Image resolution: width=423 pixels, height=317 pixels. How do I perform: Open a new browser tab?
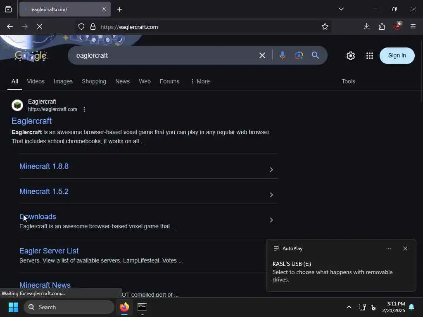[x=120, y=9]
